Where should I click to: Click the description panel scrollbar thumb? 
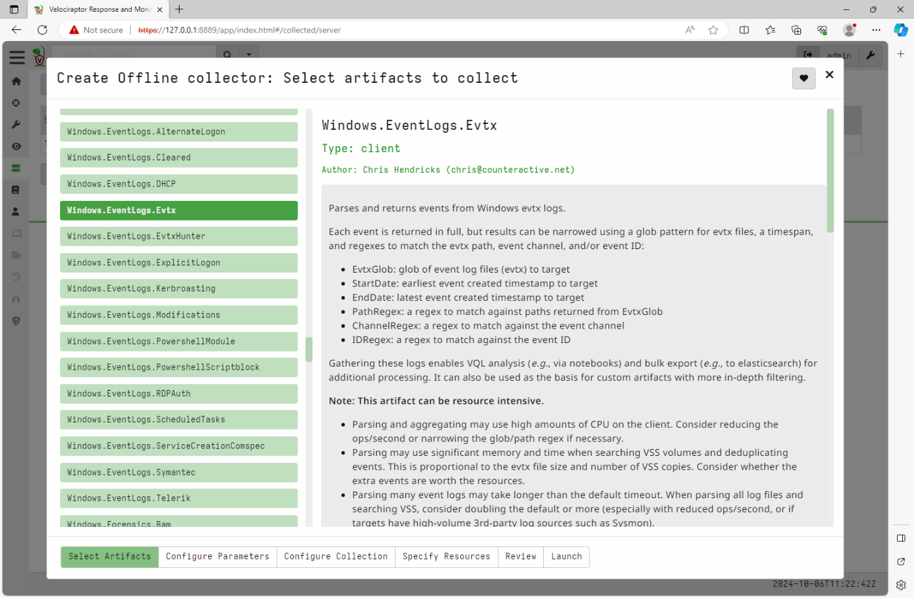(830, 171)
